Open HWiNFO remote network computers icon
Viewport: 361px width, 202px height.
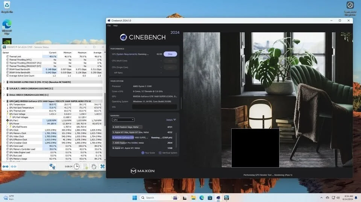[52, 166]
